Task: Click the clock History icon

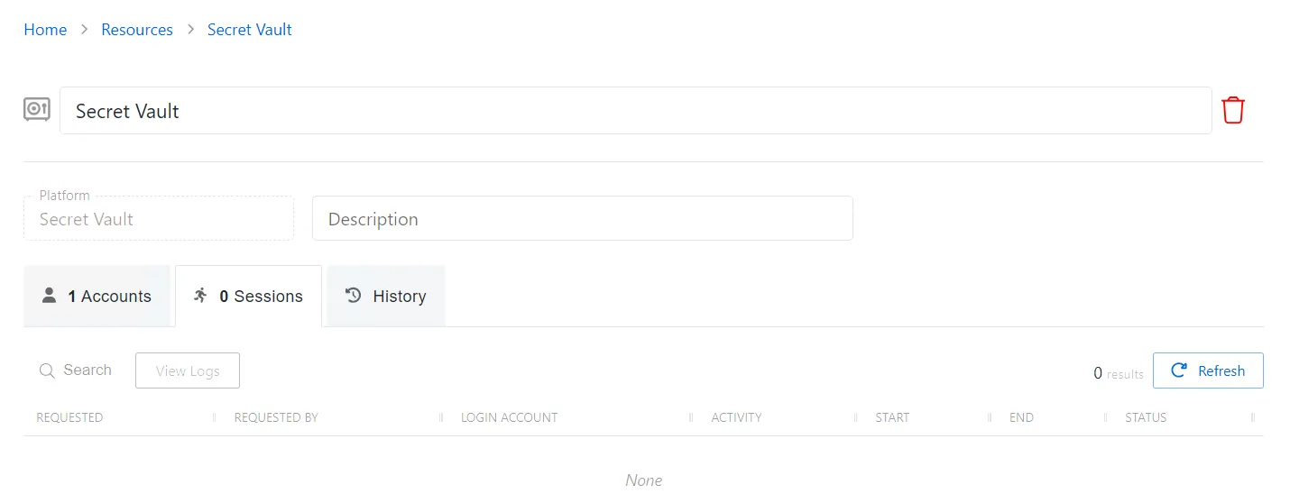Action: (x=354, y=296)
